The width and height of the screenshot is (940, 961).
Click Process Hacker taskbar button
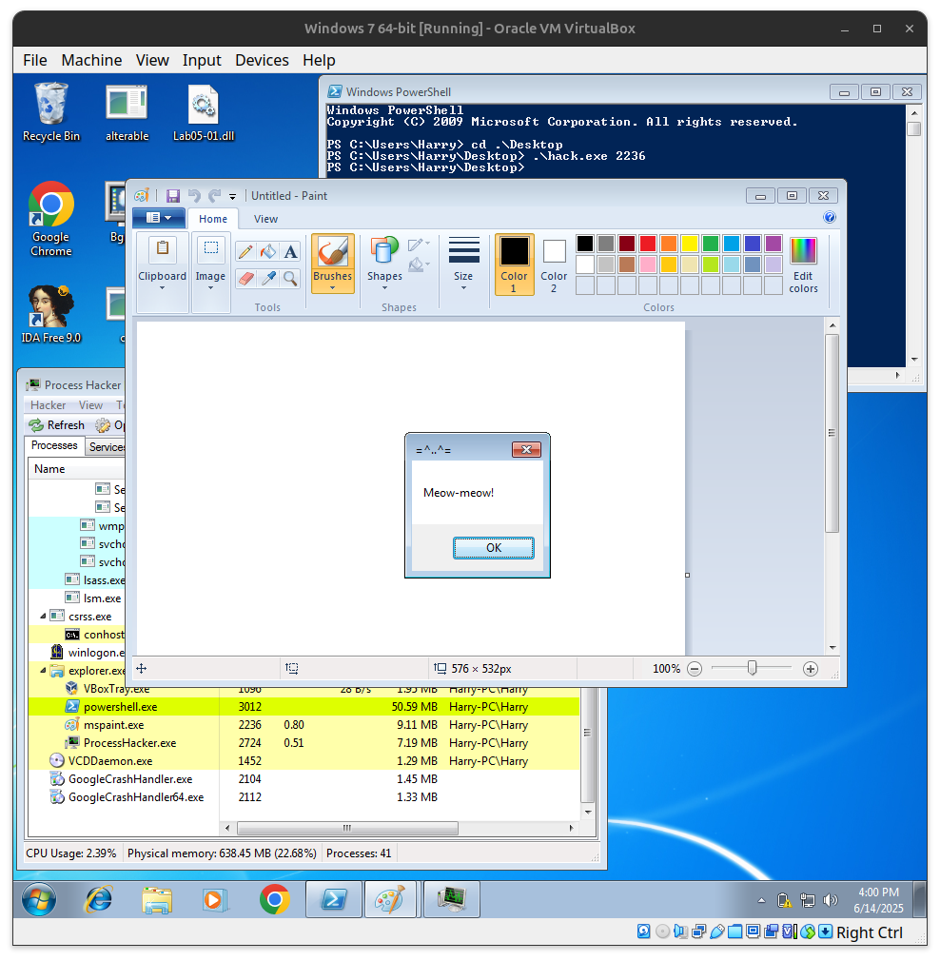[452, 899]
